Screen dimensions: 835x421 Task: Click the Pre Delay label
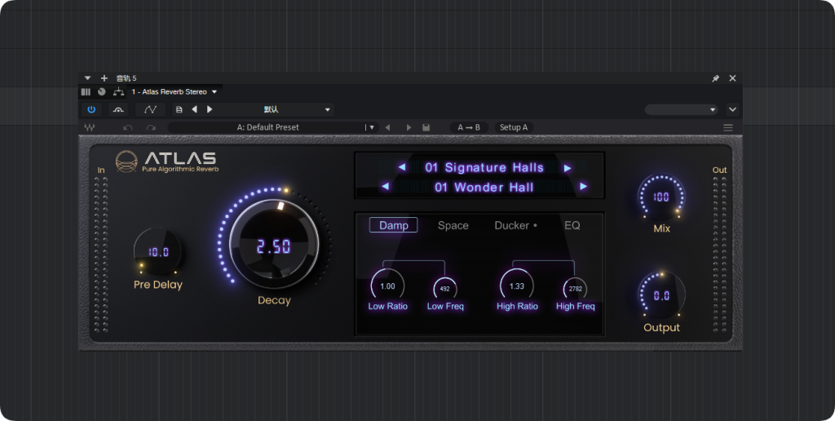tap(157, 285)
